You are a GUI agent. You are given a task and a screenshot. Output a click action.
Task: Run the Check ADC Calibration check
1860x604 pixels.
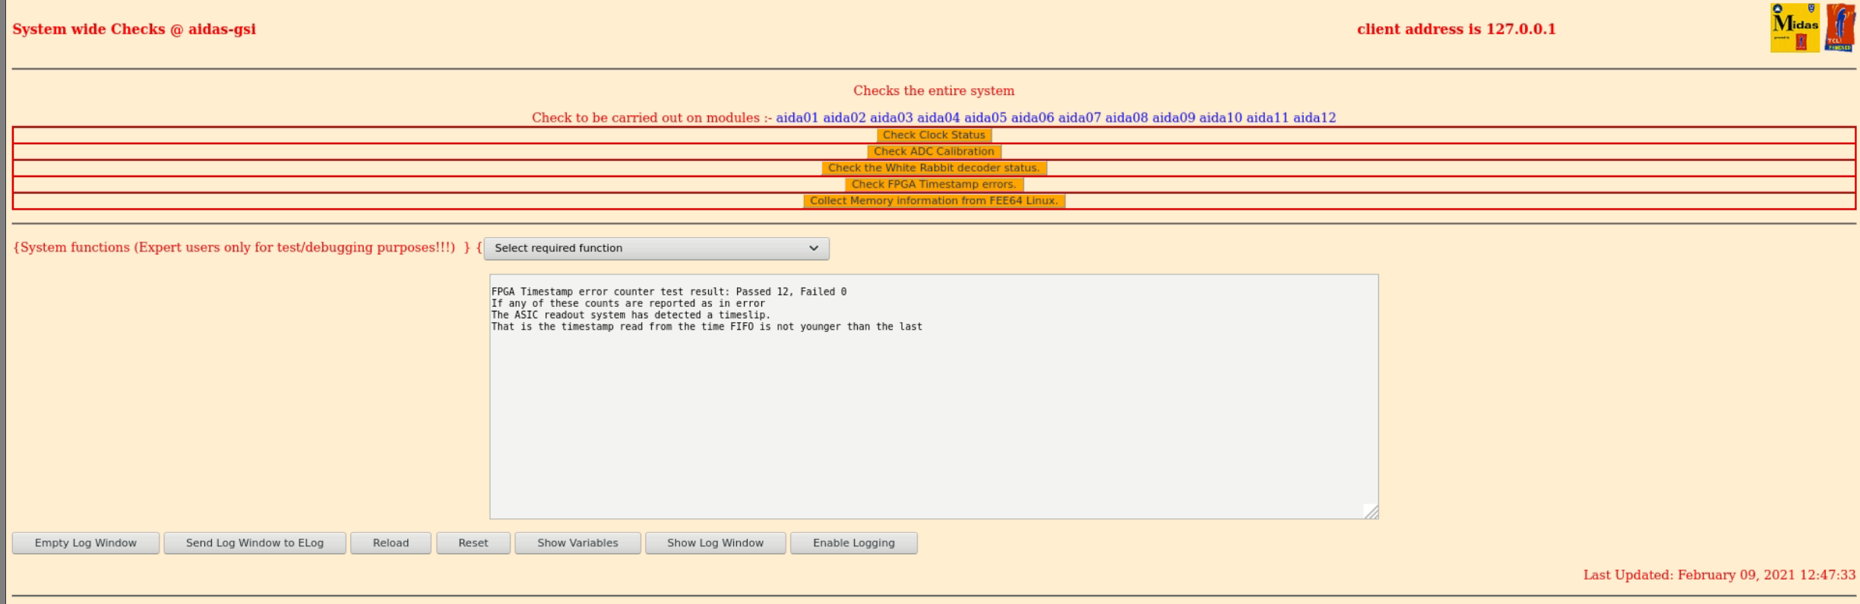point(933,152)
